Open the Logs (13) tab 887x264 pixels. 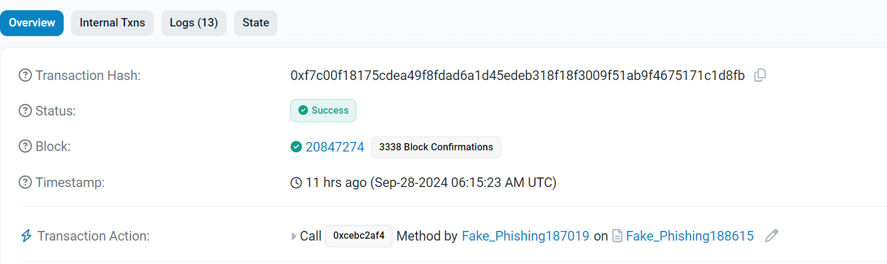click(x=194, y=23)
